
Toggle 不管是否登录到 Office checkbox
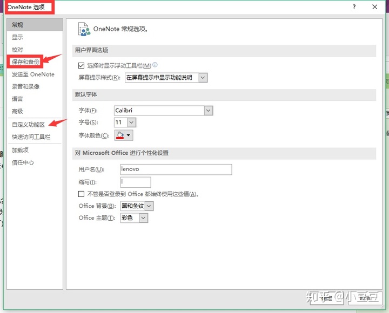[81, 194]
